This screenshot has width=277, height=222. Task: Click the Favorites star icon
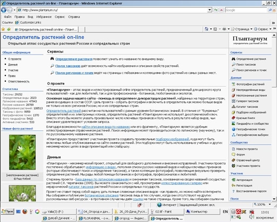pyautogui.click(x=3, y=29)
